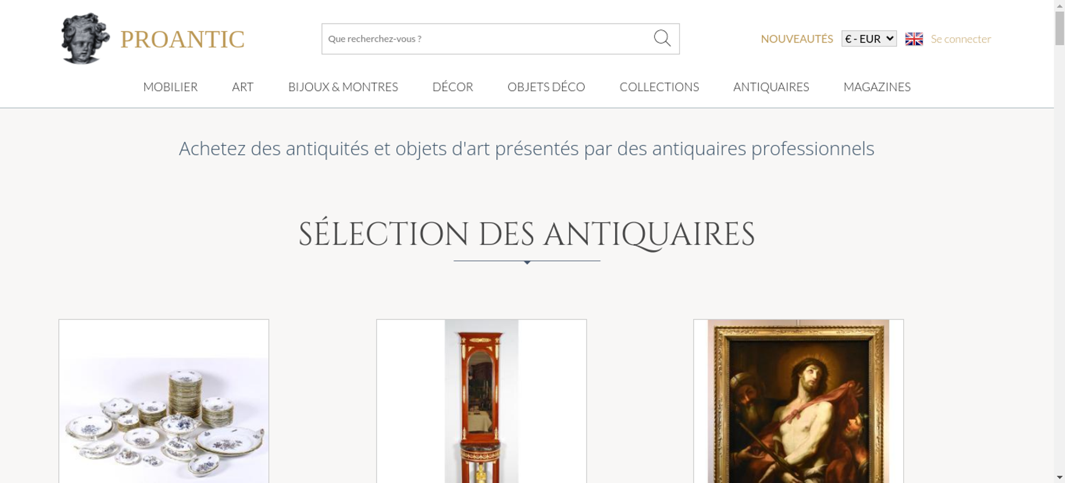This screenshot has height=483, width=1065.
Task: Click the magnifying glass search icon
Action: coord(662,38)
